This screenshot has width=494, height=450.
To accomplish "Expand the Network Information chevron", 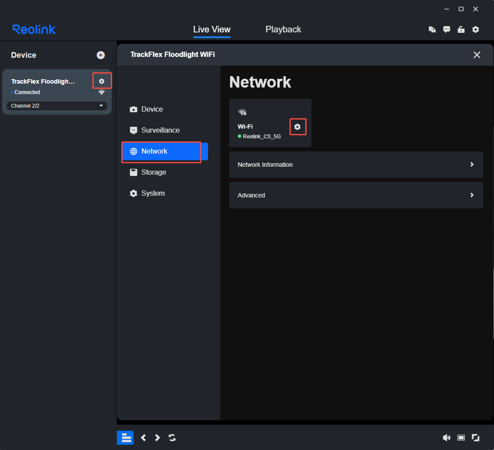I will [x=472, y=165].
